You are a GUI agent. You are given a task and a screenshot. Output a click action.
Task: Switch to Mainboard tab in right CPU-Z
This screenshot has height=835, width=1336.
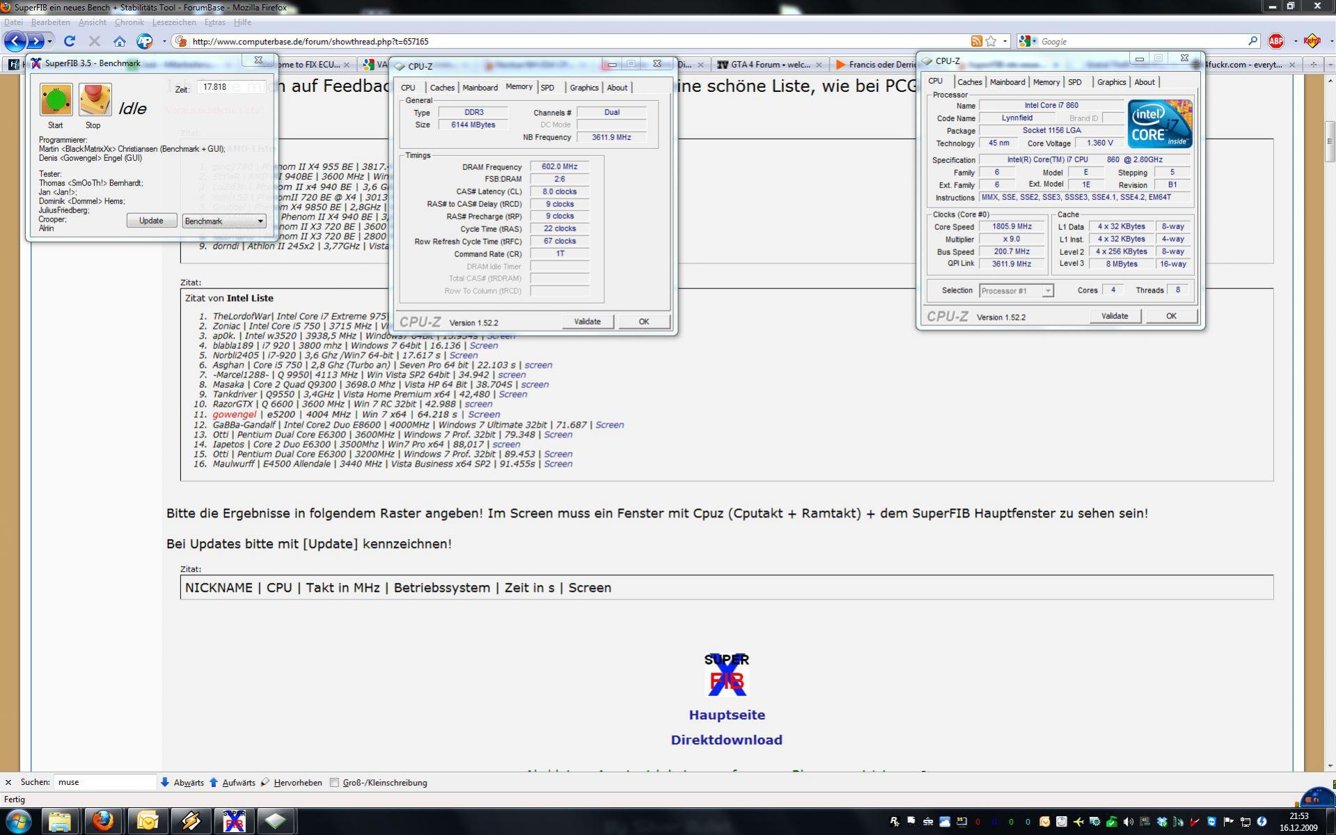coord(1007,82)
